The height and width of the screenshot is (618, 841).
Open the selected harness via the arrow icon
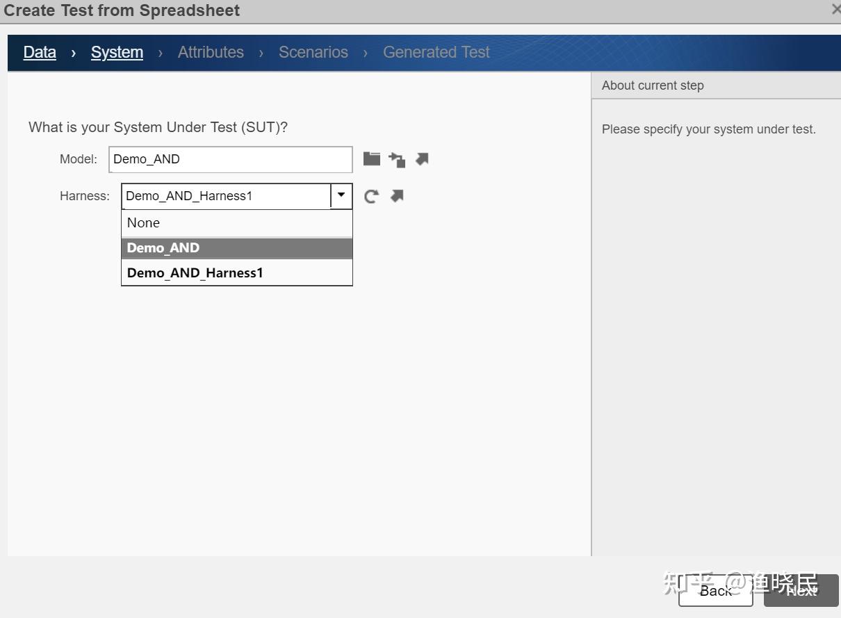tap(396, 195)
